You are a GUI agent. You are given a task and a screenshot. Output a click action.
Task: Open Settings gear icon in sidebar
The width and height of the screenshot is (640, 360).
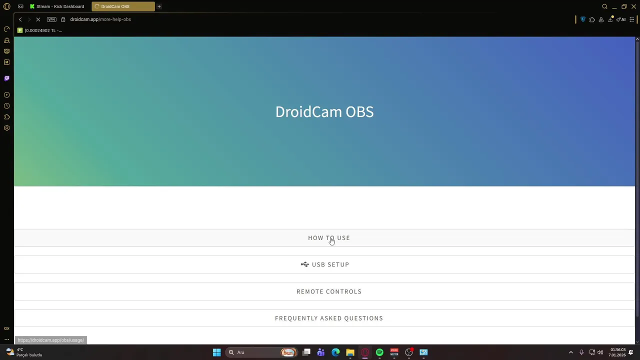[7, 128]
